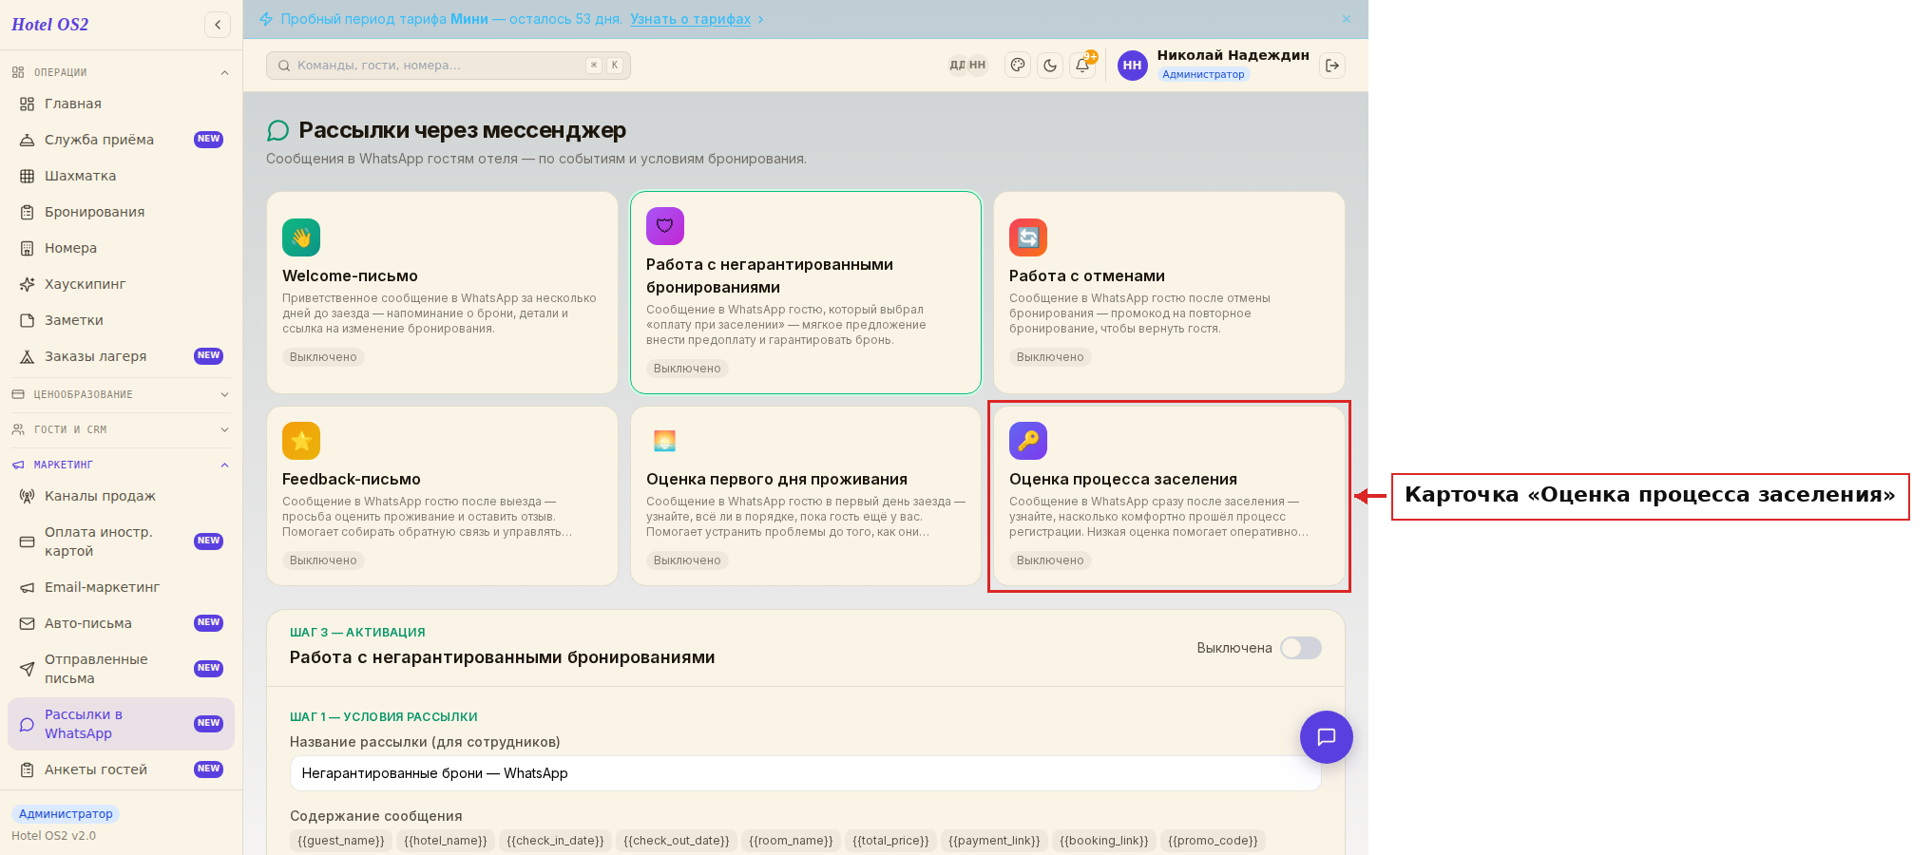The height and width of the screenshot is (855, 1932).
Task: Click the Рассылки в WhatsApp chat icon
Action: (28, 724)
